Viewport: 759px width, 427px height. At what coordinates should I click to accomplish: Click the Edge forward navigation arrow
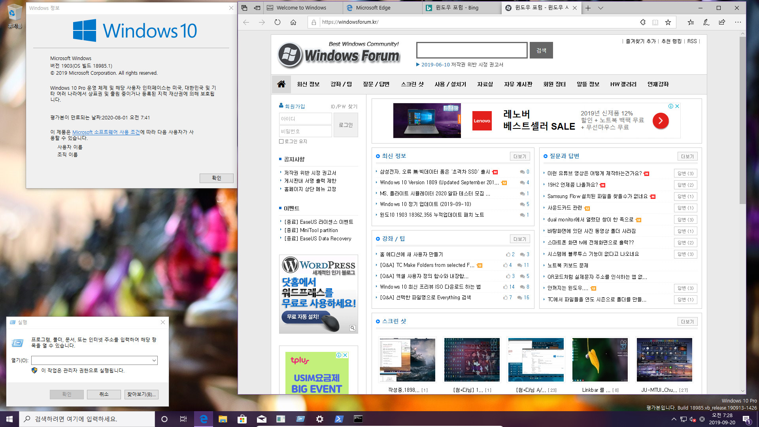[262, 22]
